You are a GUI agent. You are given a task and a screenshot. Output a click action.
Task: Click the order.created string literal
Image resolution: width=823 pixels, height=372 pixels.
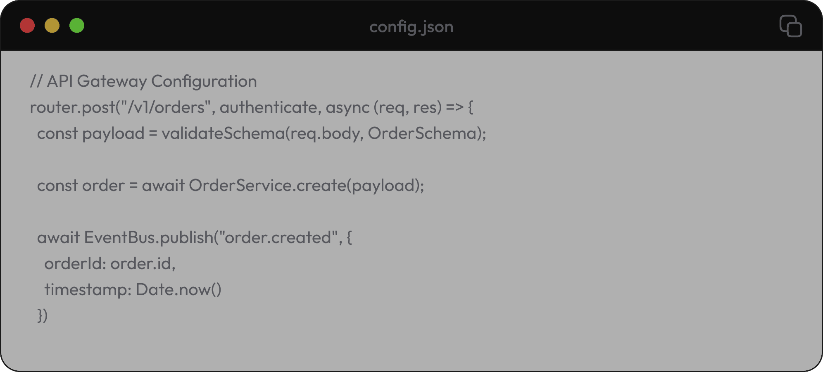pos(278,237)
